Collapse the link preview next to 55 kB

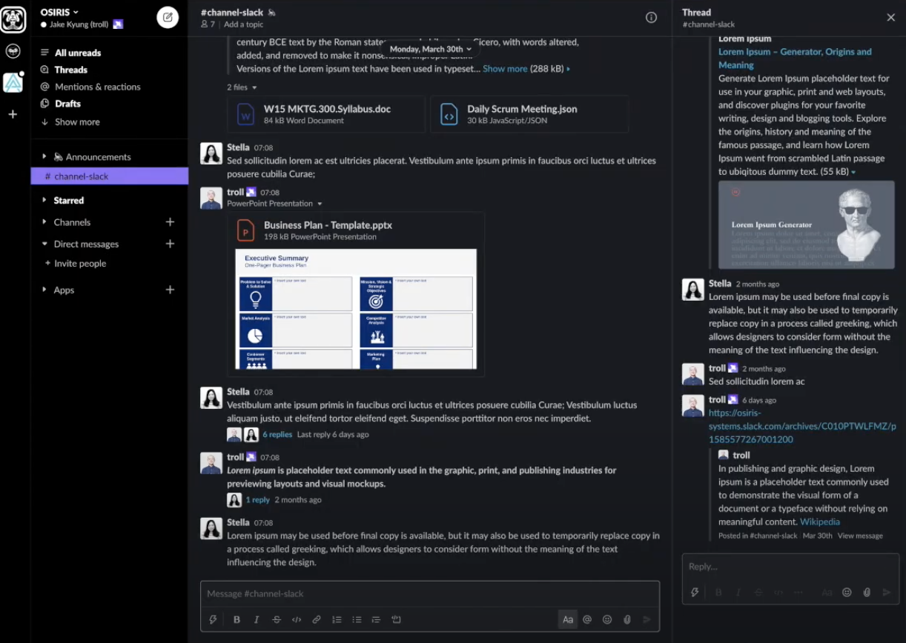pyautogui.click(x=853, y=172)
